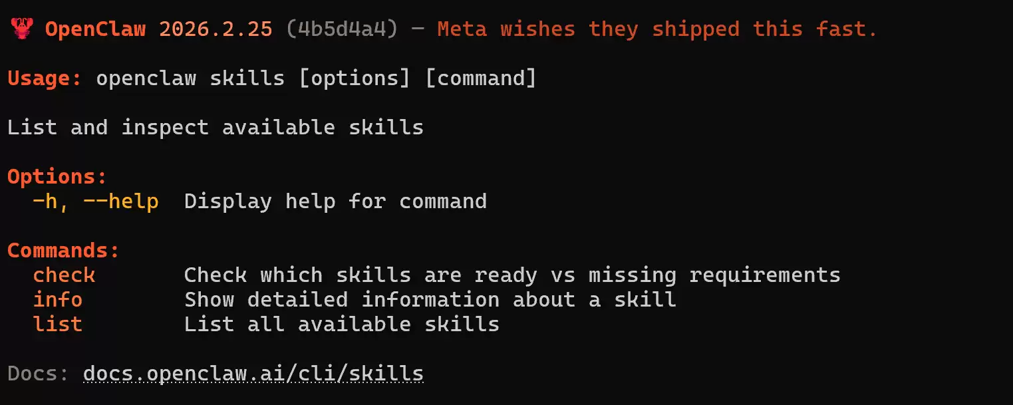This screenshot has height=405, width=1013.
Task: Click the 'list' command name
Action: pos(58,324)
